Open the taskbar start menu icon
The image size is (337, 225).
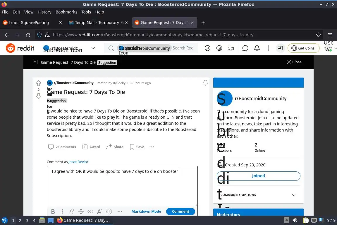click(4, 220)
